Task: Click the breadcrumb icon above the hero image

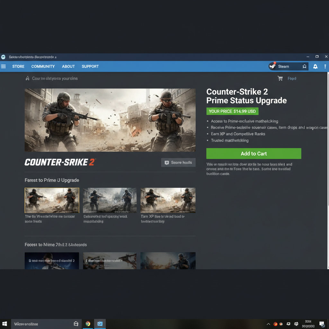Action: pos(28,78)
